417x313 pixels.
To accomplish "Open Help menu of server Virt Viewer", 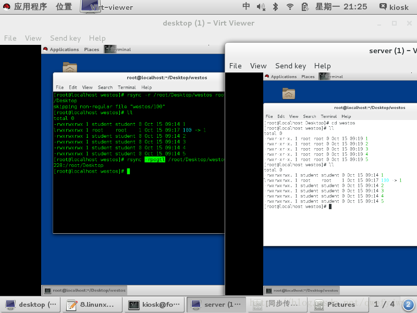I will (322, 66).
